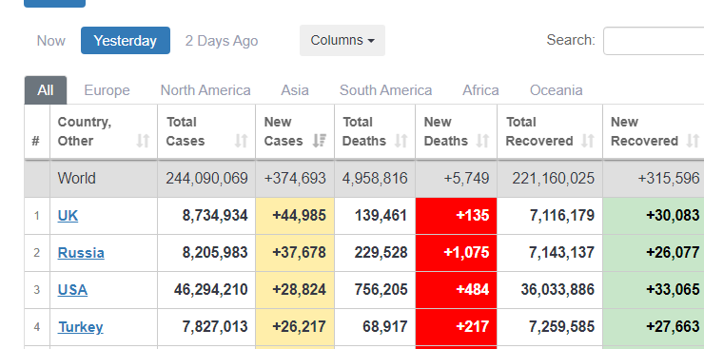Select Russia new deaths +1,075

click(x=466, y=253)
